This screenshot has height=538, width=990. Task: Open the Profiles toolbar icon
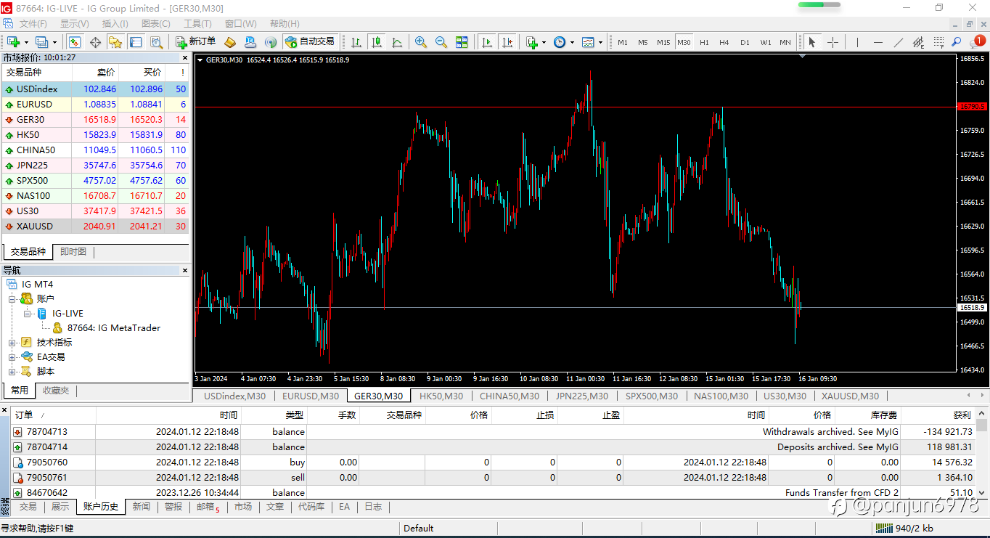point(41,42)
